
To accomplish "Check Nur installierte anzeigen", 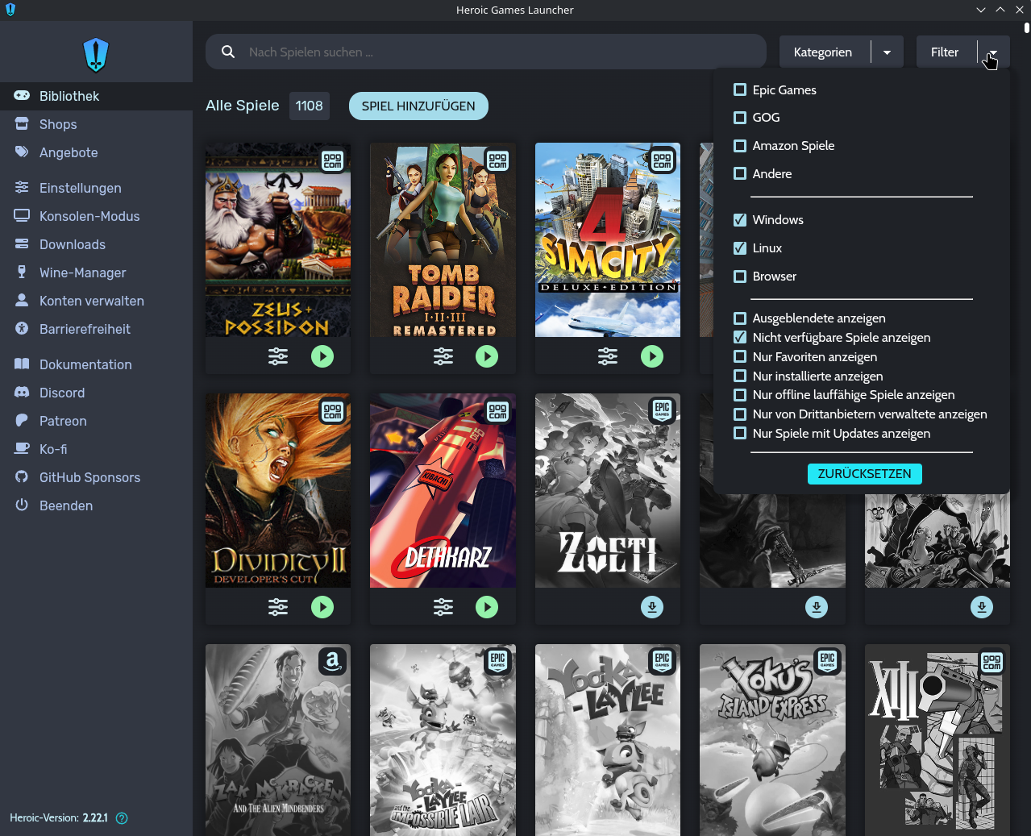I will (x=740, y=376).
